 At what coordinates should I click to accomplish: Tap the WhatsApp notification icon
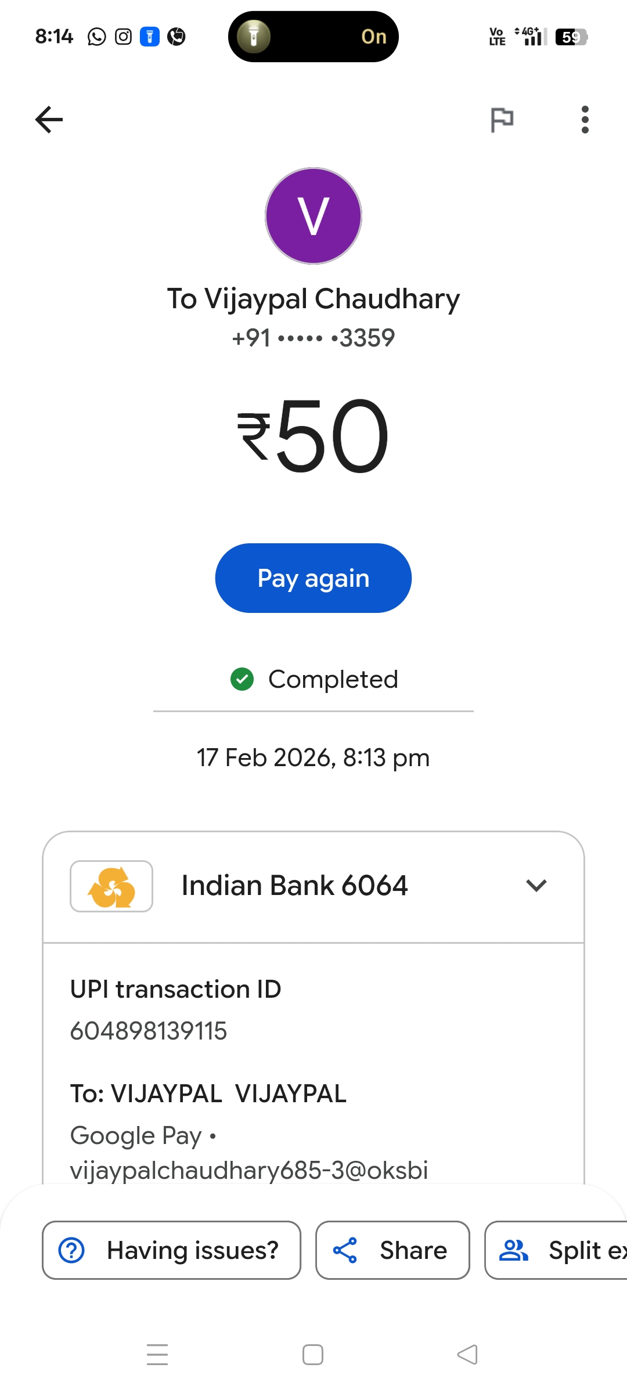(97, 37)
